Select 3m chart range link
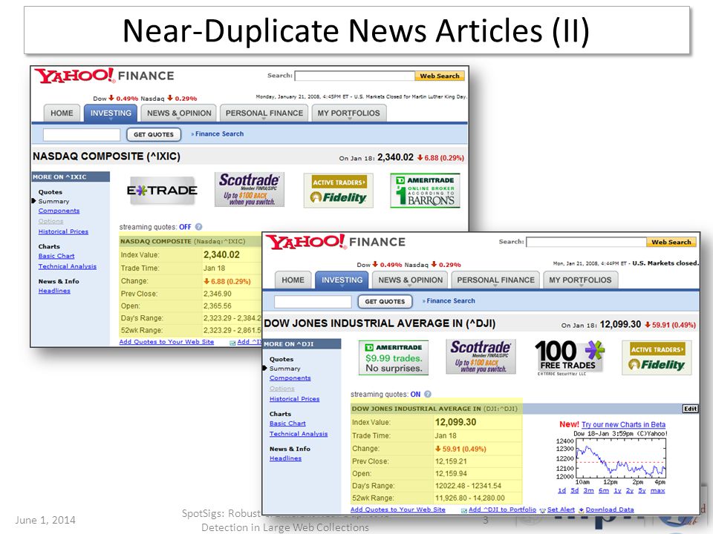 click(588, 490)
